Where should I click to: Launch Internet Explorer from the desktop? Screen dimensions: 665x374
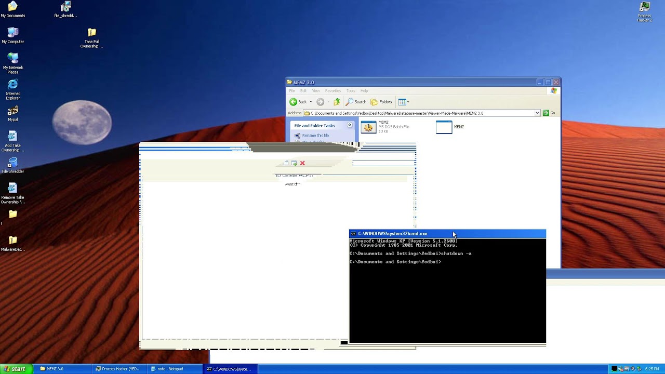tap(12, 89)
